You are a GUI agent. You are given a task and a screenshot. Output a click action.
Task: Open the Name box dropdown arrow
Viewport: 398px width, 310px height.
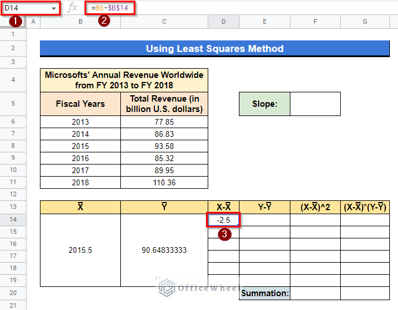pyautogui.click(x=54, y=8)
